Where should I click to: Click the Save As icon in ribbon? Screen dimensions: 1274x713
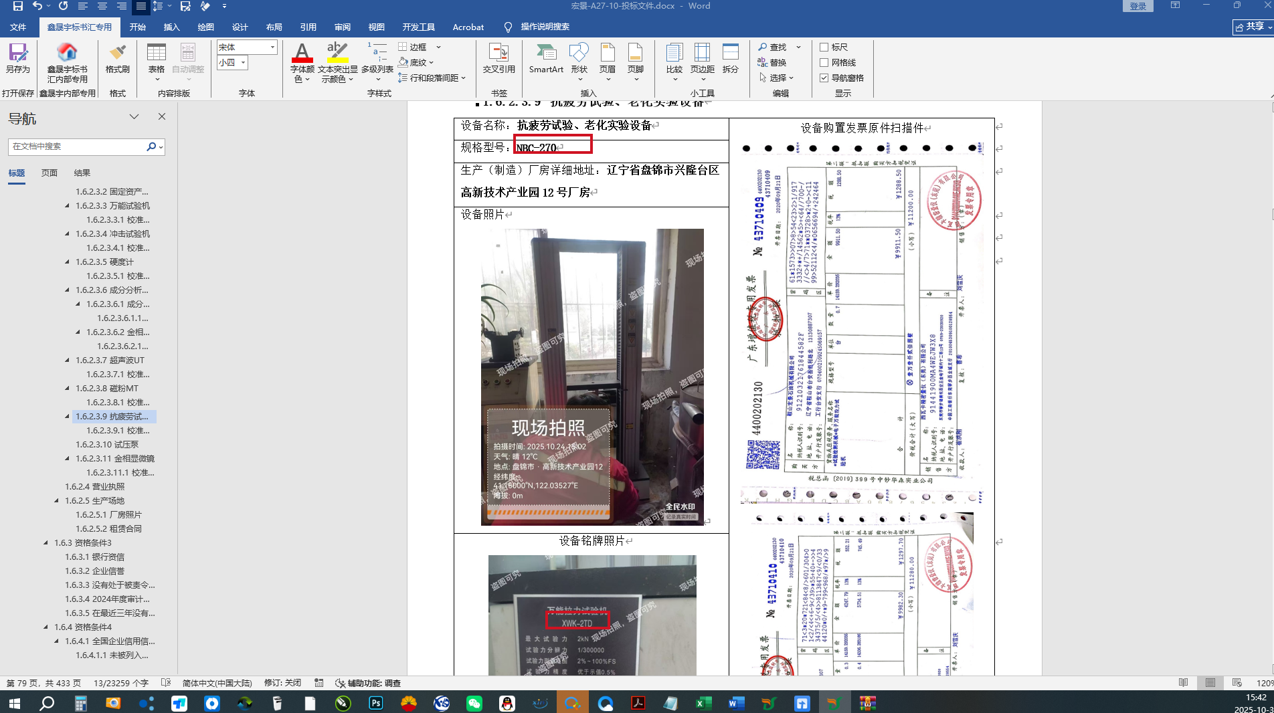pyautogui.click(x=18, y=58)
